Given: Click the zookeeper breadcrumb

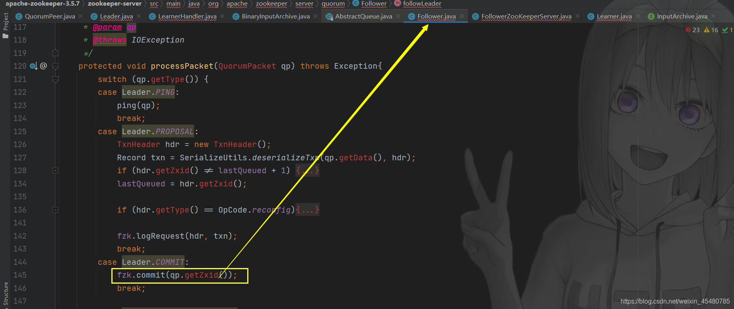Looking at the screenshot, I should 271,4.
